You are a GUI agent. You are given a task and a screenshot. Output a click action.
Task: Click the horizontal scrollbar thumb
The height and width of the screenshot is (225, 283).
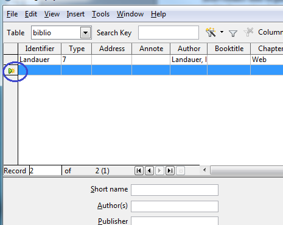pos(246,170)
